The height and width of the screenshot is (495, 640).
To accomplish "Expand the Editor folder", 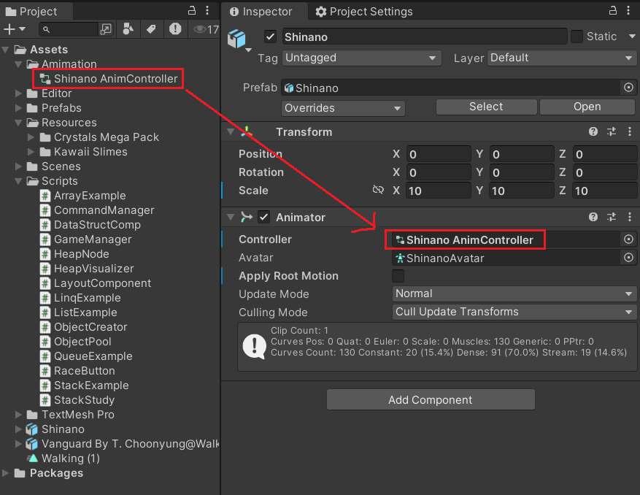I will tap(18, 93).
